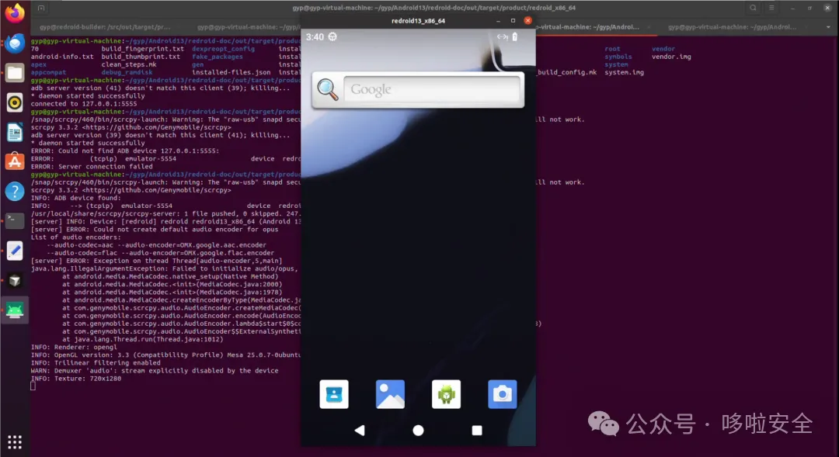Viewport: 839px width, 457px height.
Task: Launch Rhythmbox from the dock
Action: click(x=15, y=102)
